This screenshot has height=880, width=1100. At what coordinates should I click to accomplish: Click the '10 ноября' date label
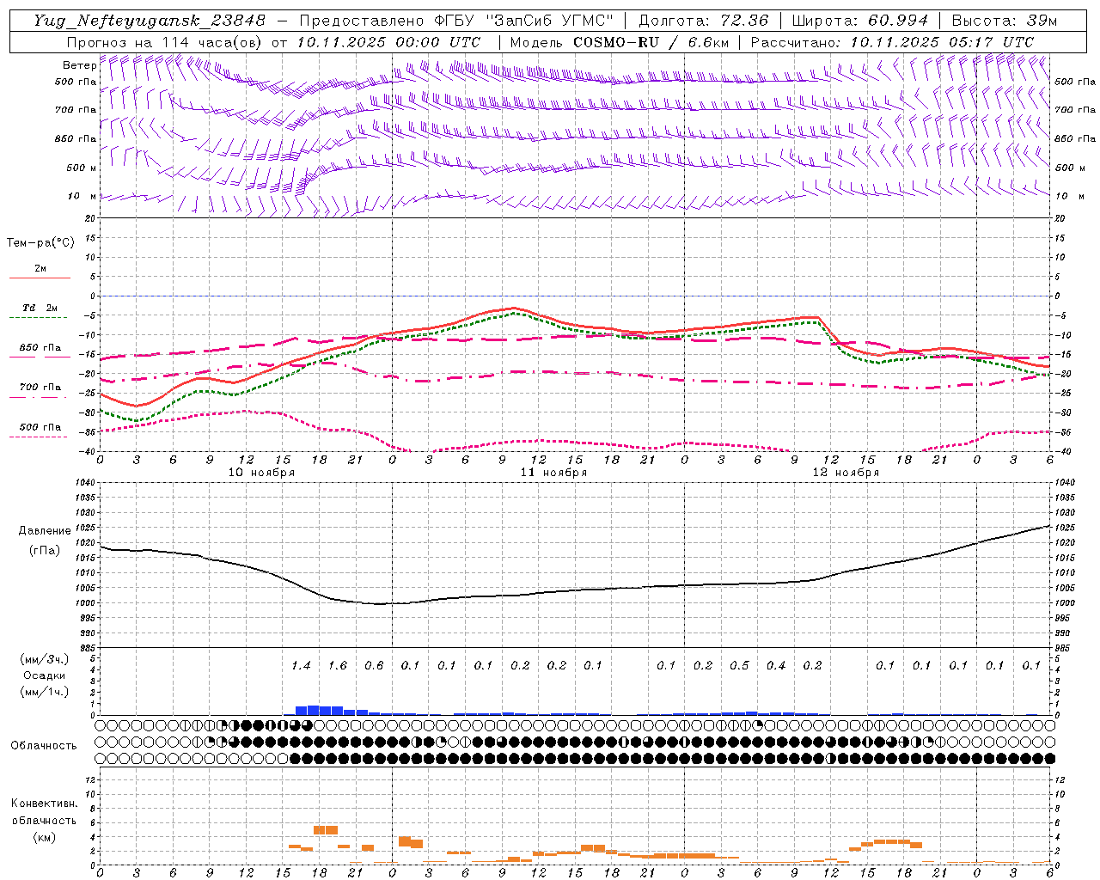[261, 473]
